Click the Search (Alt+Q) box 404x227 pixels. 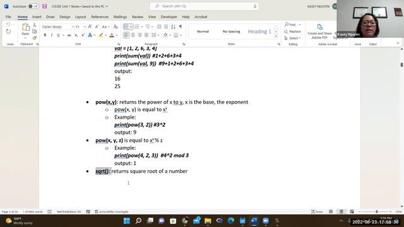[204, 6]
